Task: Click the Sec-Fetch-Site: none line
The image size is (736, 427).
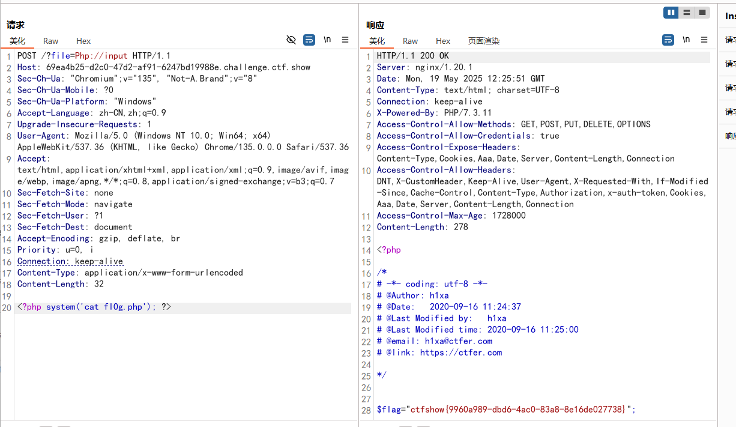Action: (65, 193)
